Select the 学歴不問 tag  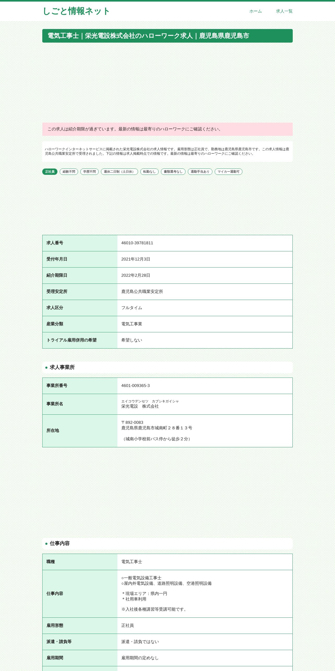(89, 172)
